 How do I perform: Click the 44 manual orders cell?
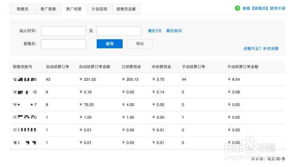(x=184, y=79)
